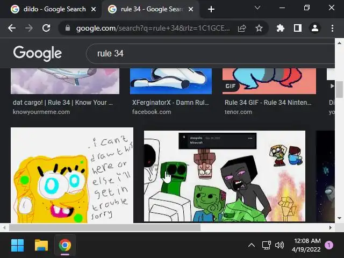Click the Google logo
The image size is (344, 258).
tap(38, 54)
